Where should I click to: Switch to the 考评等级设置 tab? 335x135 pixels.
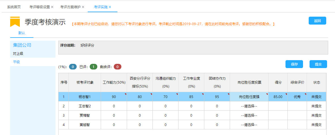click(x=40, y=7)
